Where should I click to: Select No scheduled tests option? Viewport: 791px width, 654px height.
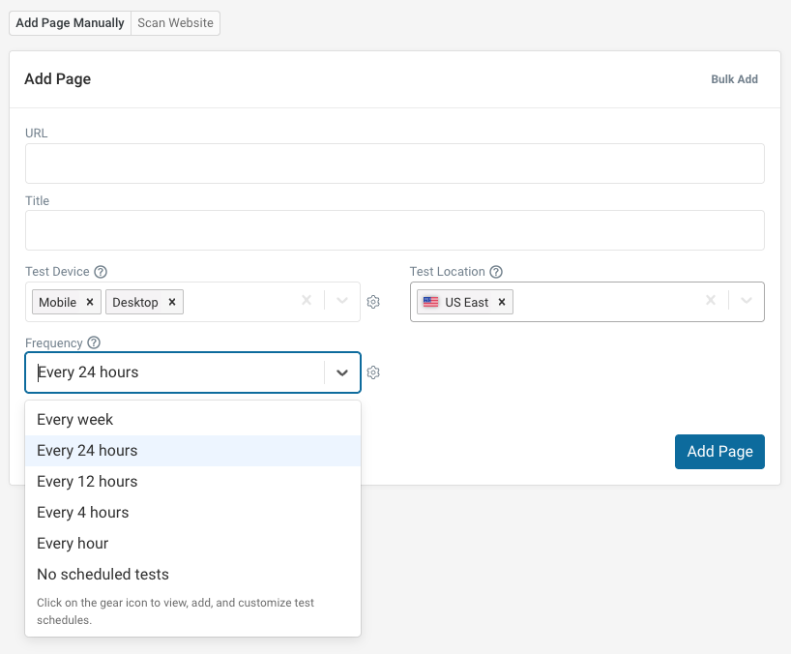pos(103,575)
